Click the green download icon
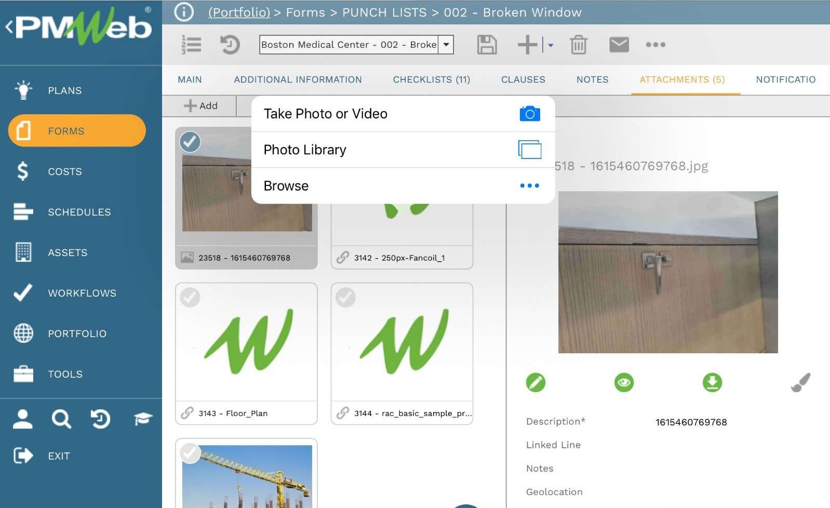The height and width of the screenshot is (508, 830). [x=712, y=383]
